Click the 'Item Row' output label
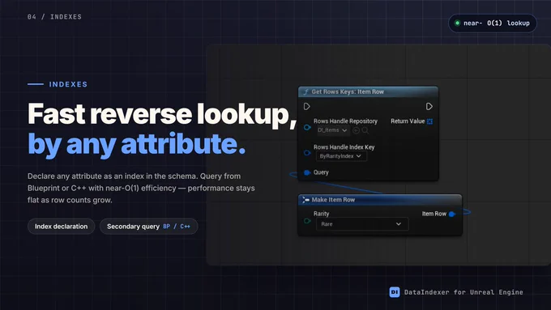Image resolution: width=551 pixels, height=310 pixels. point(434,214)
